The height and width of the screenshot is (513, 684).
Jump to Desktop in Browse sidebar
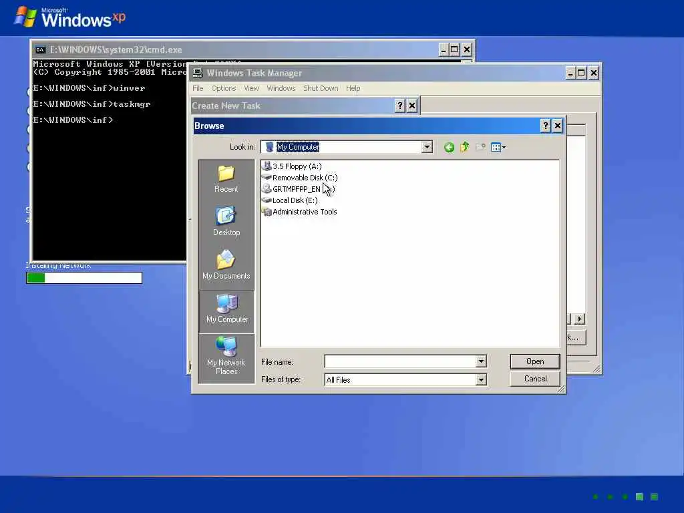click(226, 222)
